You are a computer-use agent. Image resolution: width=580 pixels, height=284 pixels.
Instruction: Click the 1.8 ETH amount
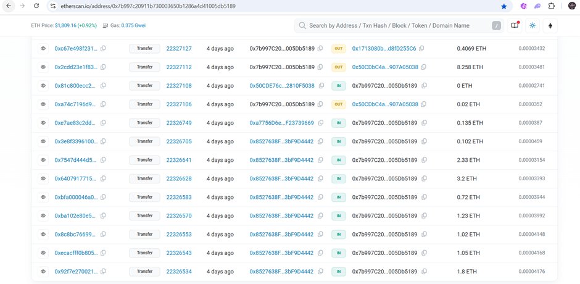[x=467, y=272]
